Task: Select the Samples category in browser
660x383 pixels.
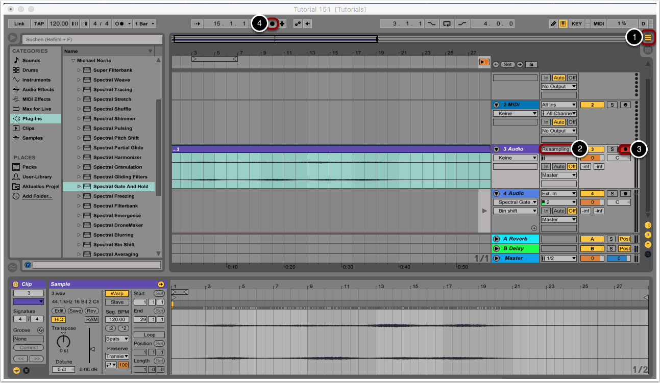Action: (32, 138)
